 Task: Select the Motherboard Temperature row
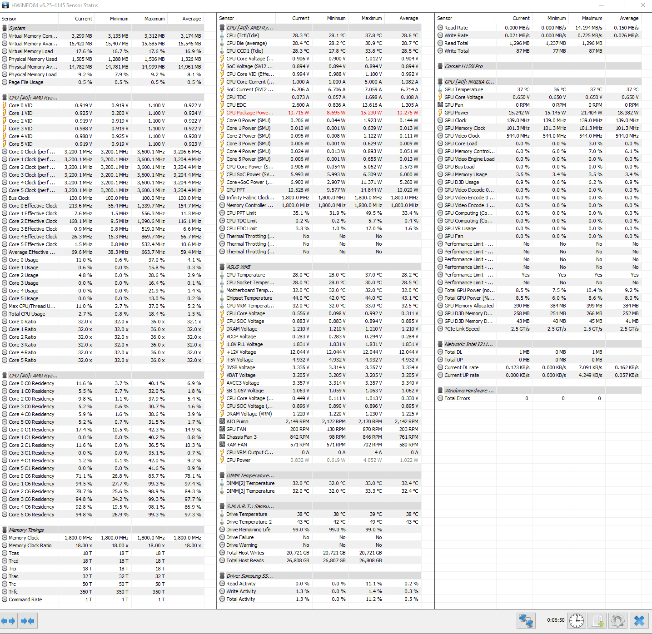(x=320, y=290)
